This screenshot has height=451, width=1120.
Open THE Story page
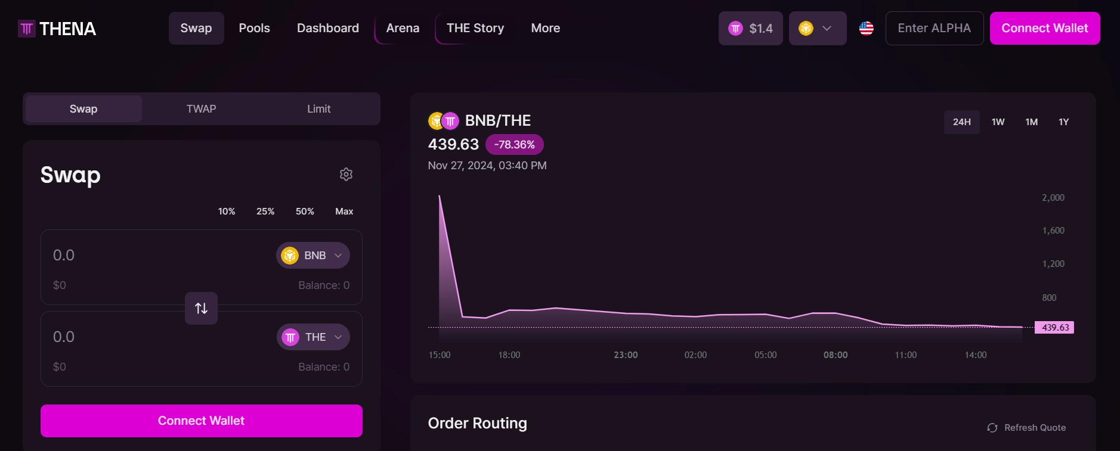pyautogui.click(x=475, y=28)
